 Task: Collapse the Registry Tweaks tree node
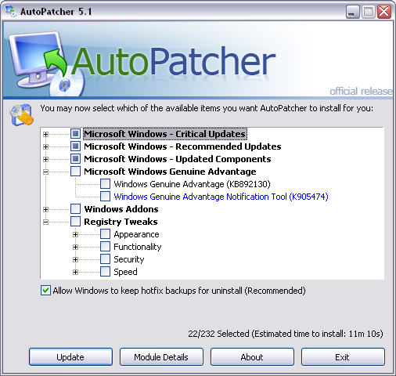point(45,222)
